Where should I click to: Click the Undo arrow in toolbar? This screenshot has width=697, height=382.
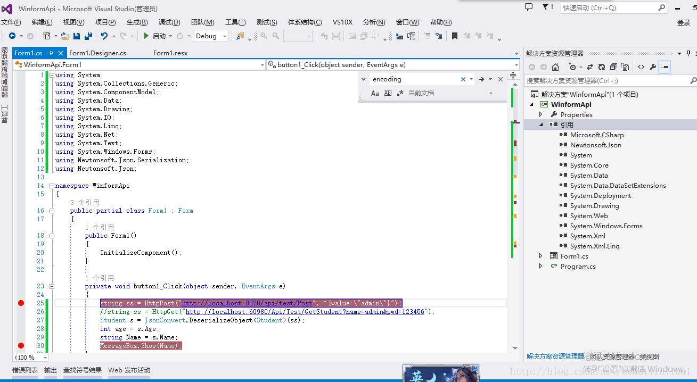click(x=104, y=36)
